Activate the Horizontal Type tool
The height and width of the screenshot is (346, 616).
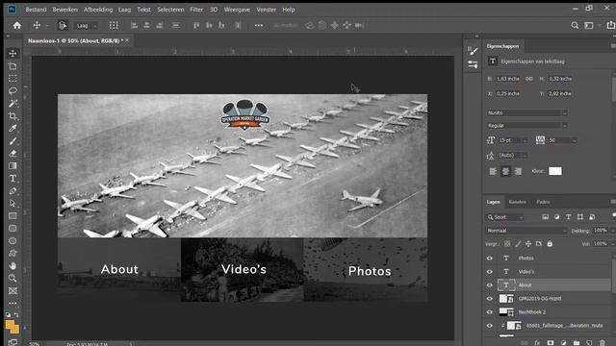point(13,179)
